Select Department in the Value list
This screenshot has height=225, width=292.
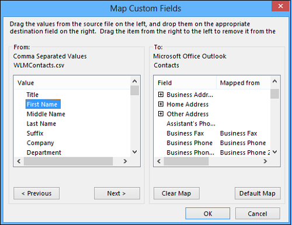44,153
